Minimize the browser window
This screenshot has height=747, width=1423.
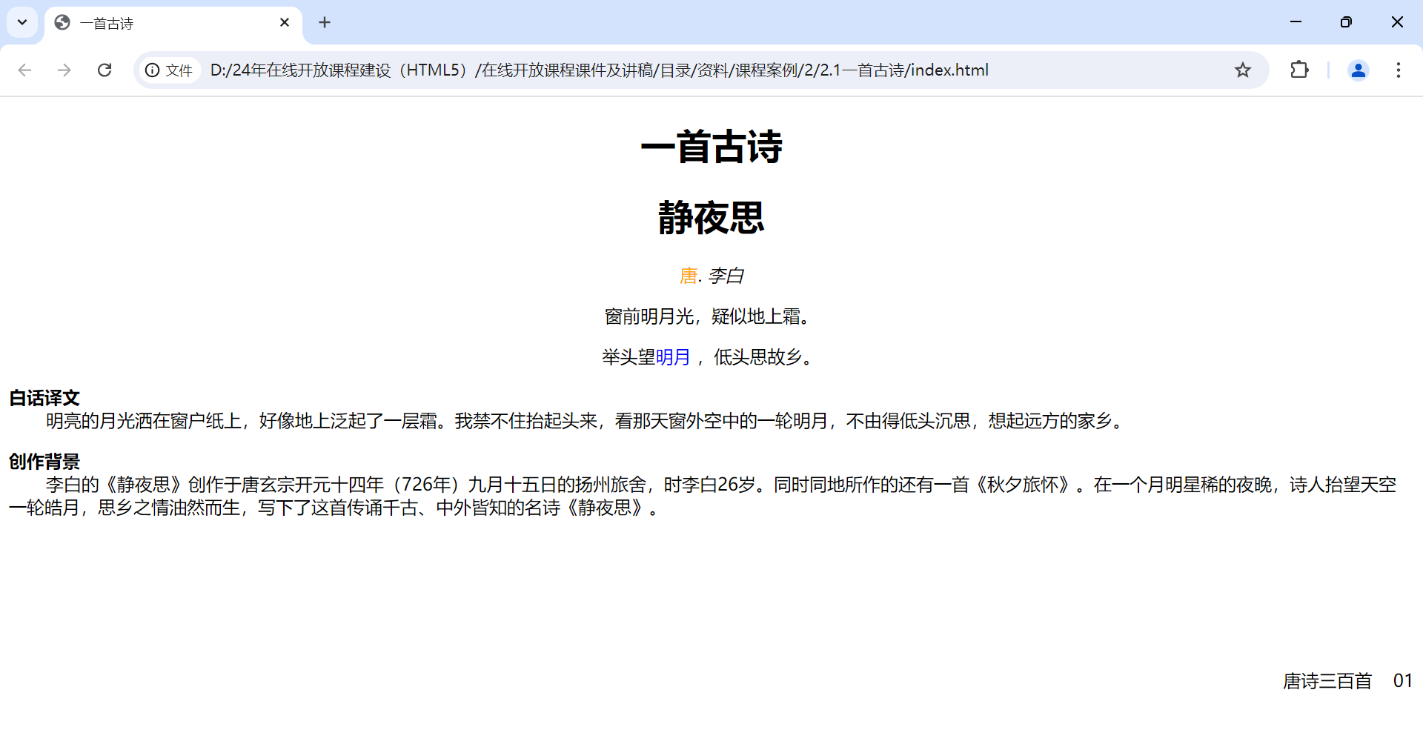point(1296,22)
